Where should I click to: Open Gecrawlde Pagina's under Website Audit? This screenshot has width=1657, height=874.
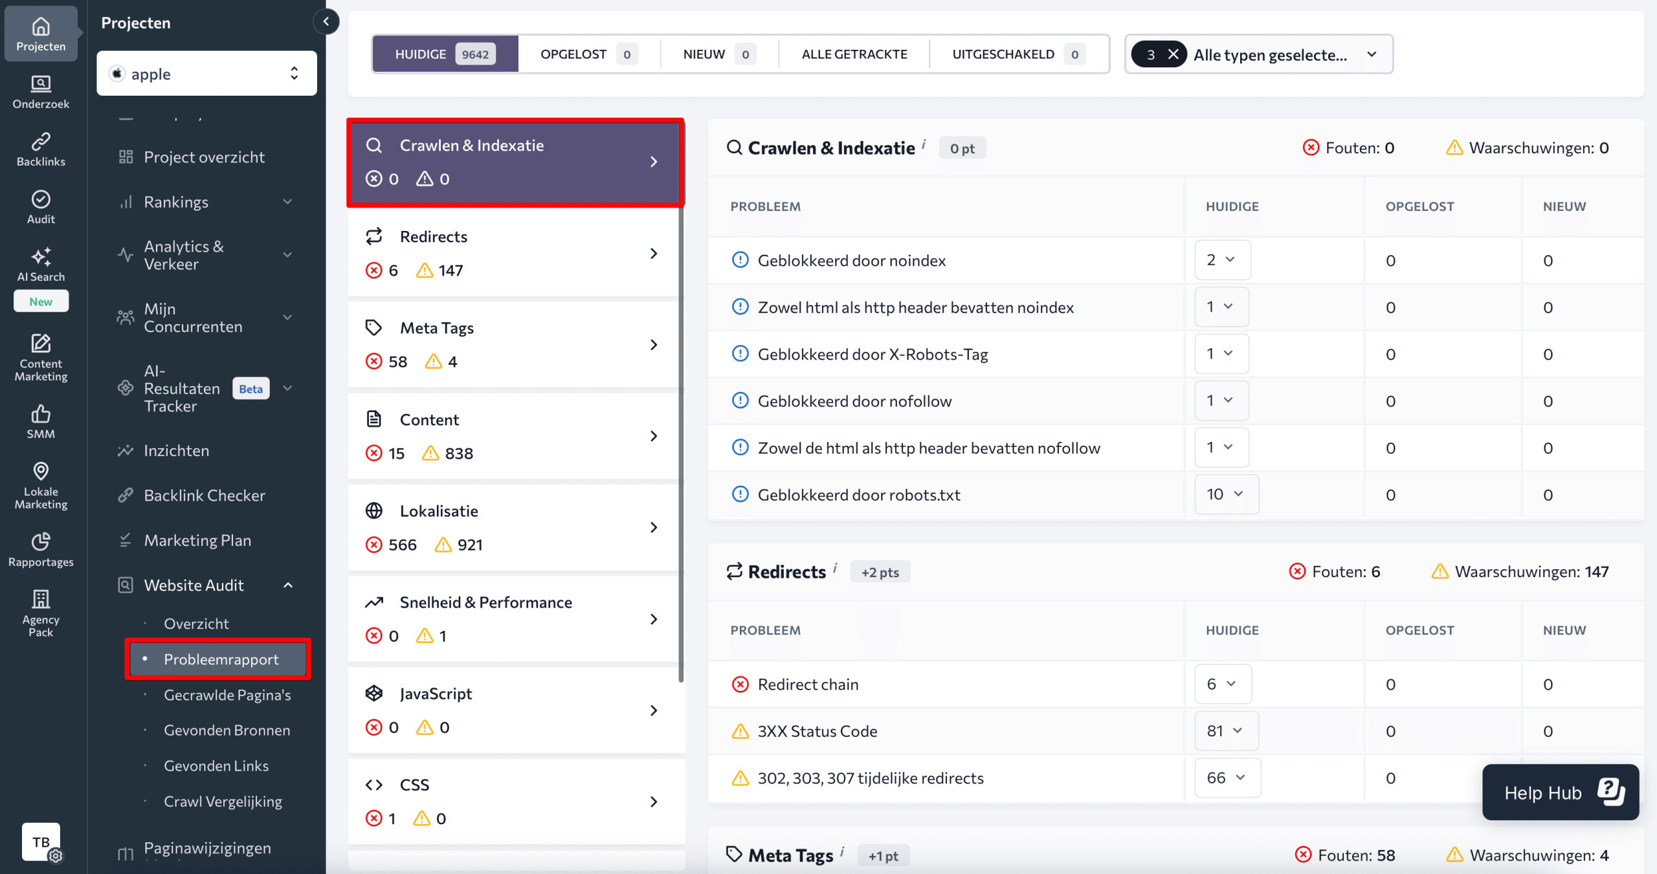pyautogui.click(x=227, y=695)
